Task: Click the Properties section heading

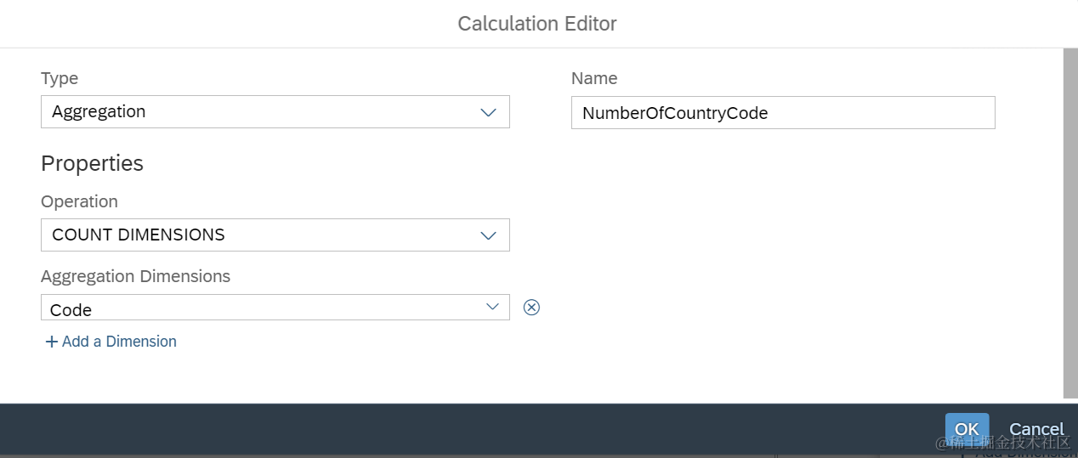Action: (x=92, y=163)
